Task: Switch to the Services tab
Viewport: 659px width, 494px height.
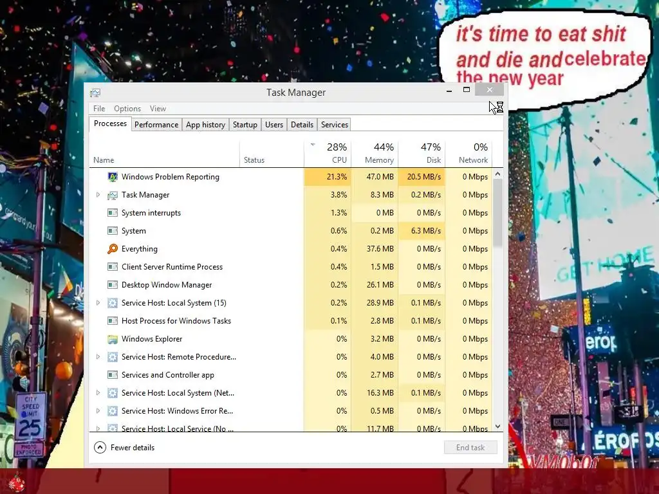Action: (335, 125)
